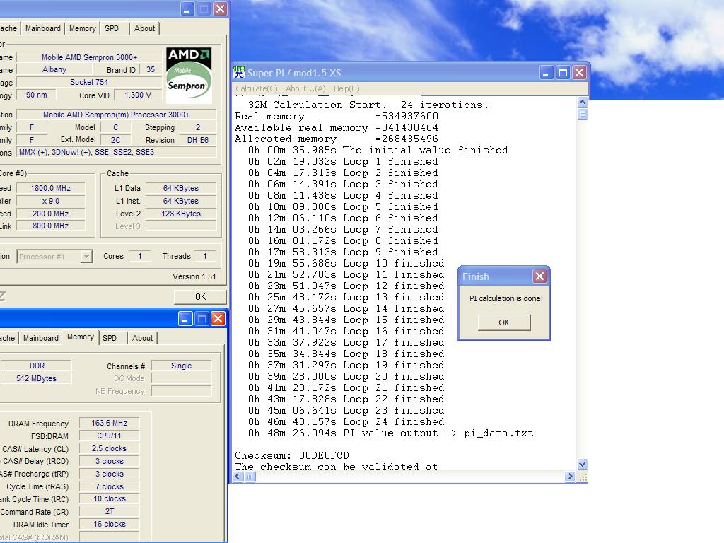Image resolution: width=724 pixels, height=543 pixels.
Task: Open the Calculate(C) menu in Super PI
Action: click(256, 88)
